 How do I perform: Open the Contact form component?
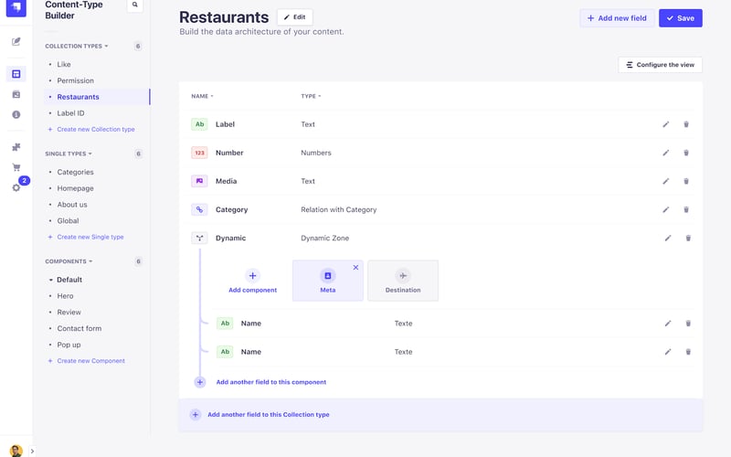click(79, 329)
